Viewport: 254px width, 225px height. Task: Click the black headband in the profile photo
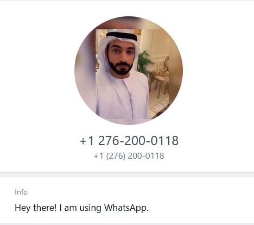click(122, 36)
